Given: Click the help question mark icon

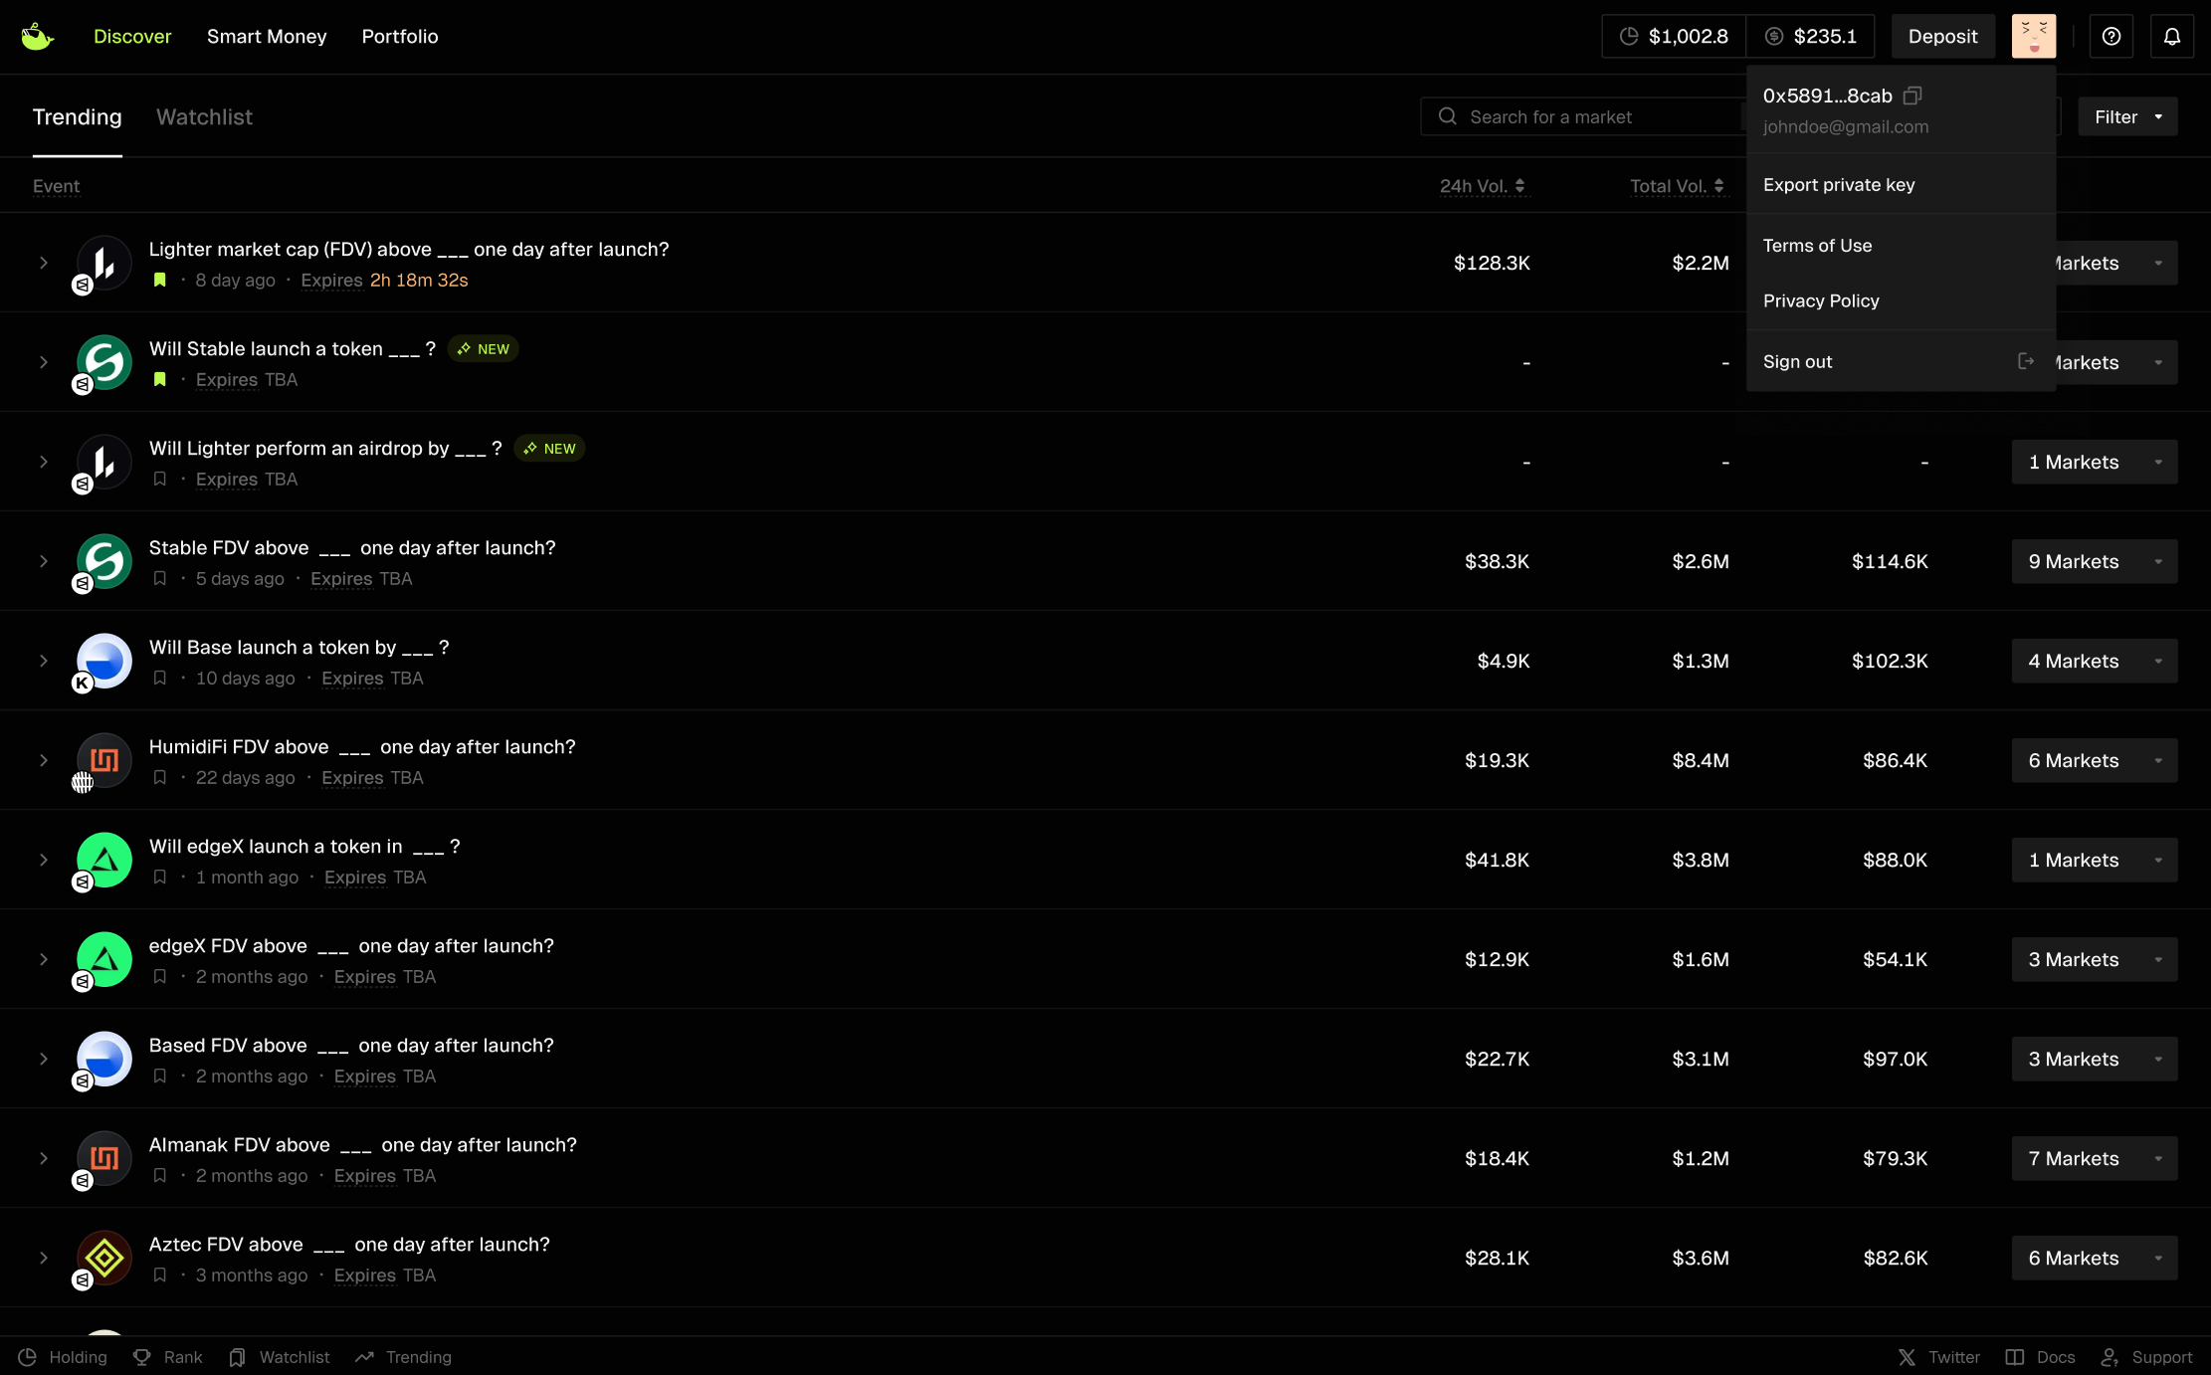Looking at the screenshot, I should tap(2110, 37).
